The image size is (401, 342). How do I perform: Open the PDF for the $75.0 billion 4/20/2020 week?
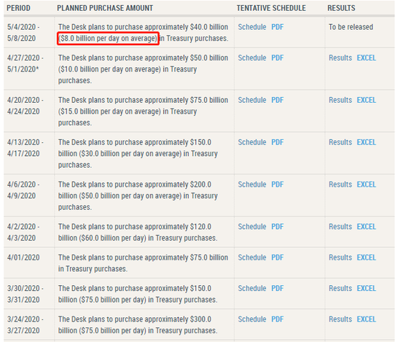pyautogui.click(x=277, y=101)
